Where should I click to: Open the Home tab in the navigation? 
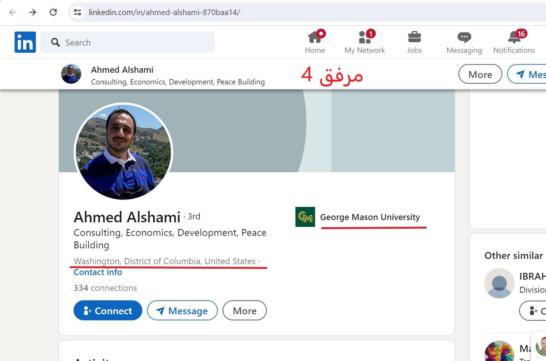point(315,42)
